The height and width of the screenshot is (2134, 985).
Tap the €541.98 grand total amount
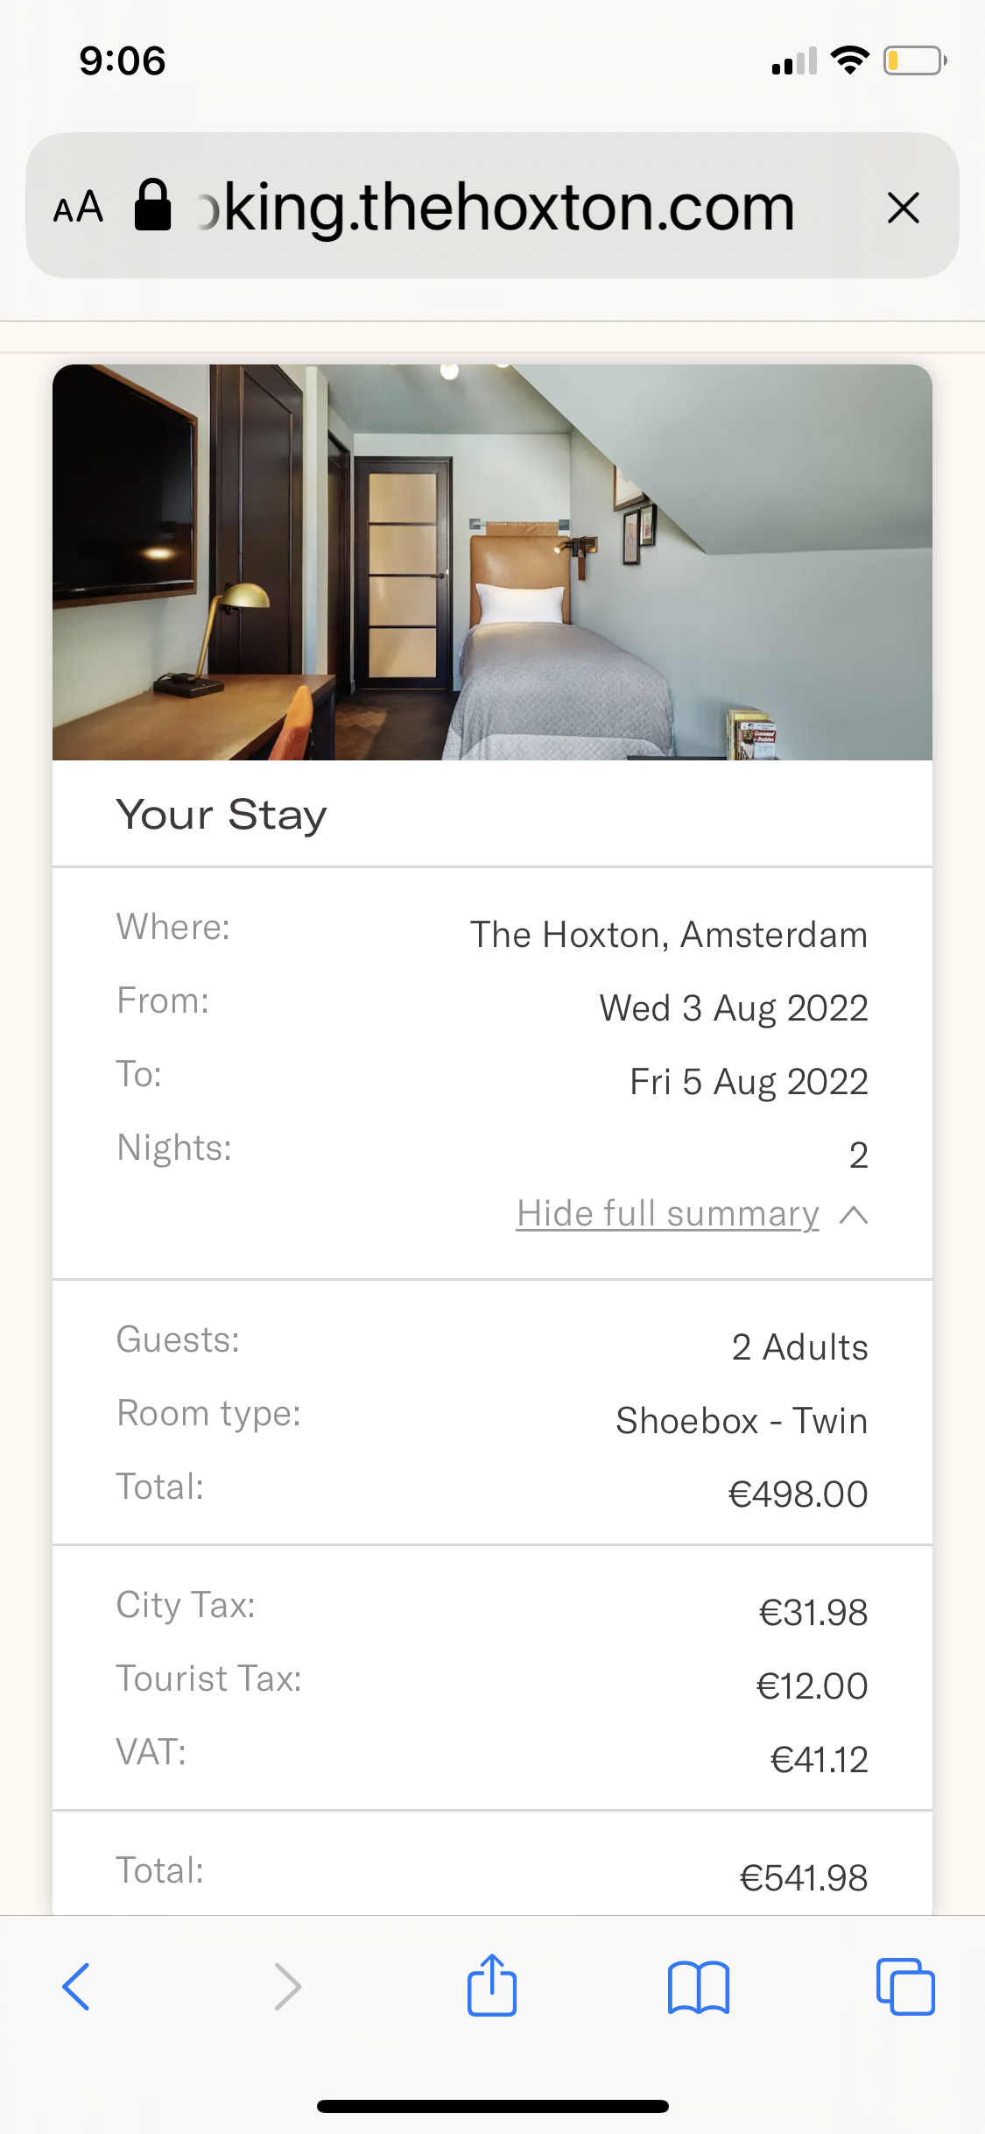click(804, 1877)
